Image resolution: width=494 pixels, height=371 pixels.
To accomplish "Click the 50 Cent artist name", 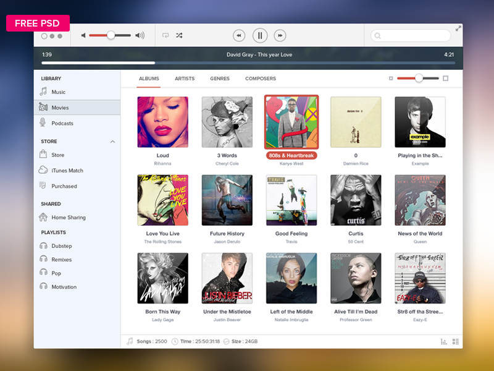I will coord(356,242).
